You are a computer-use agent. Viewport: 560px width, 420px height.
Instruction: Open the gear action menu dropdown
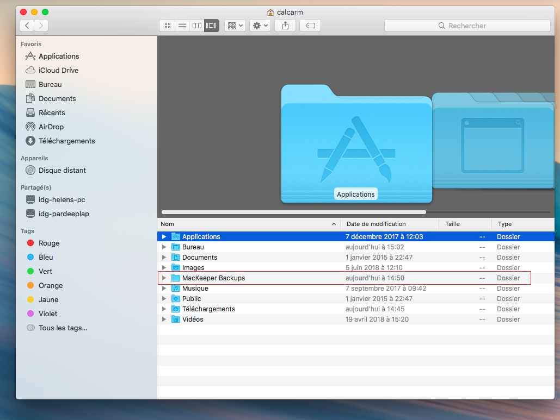pos(260,26)
